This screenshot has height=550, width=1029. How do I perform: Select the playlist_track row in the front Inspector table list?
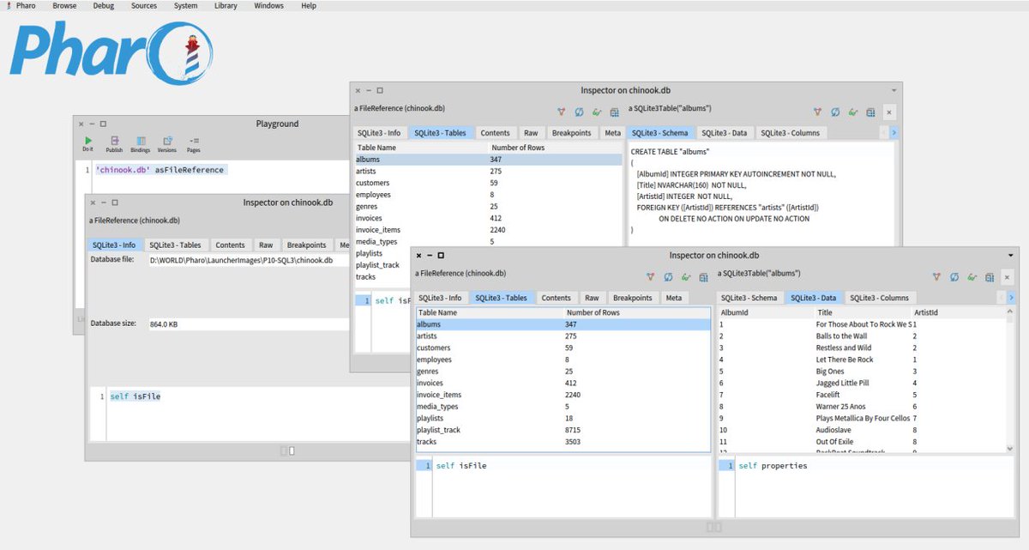(563, 430)
